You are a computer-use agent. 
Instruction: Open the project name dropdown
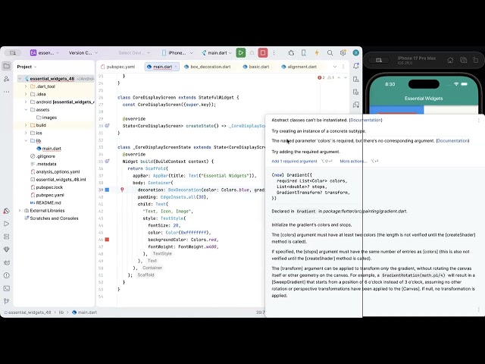coord(45,53)
